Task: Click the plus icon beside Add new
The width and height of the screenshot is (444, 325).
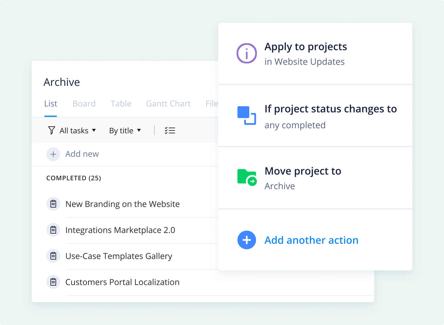Action: tap(53, 154)
